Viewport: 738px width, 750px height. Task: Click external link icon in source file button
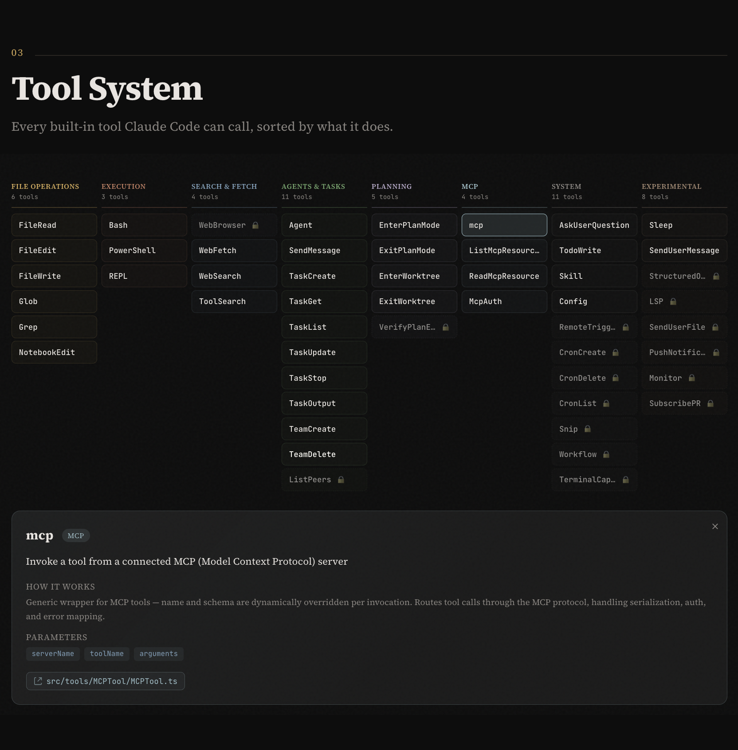pyautogui.click(x=38, y=681)
